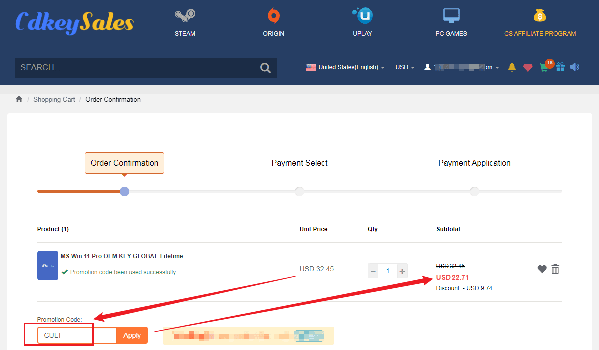Expand the user account dropdown
Viewport: 599px width, 350px height.
pos(462,67)
